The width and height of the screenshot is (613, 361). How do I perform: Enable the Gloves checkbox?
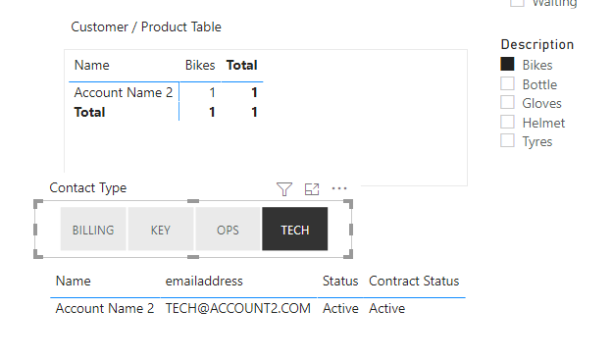tap(507, 102)
